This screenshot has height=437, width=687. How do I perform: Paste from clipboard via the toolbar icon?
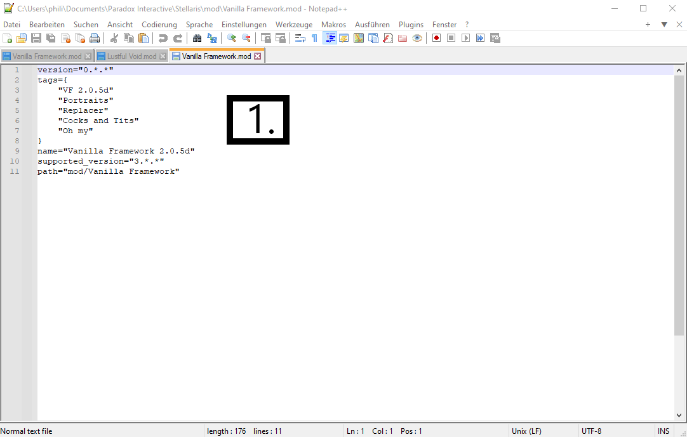click(143, 38)
